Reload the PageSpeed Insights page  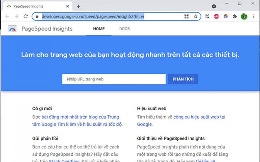[x=25, y=16]
